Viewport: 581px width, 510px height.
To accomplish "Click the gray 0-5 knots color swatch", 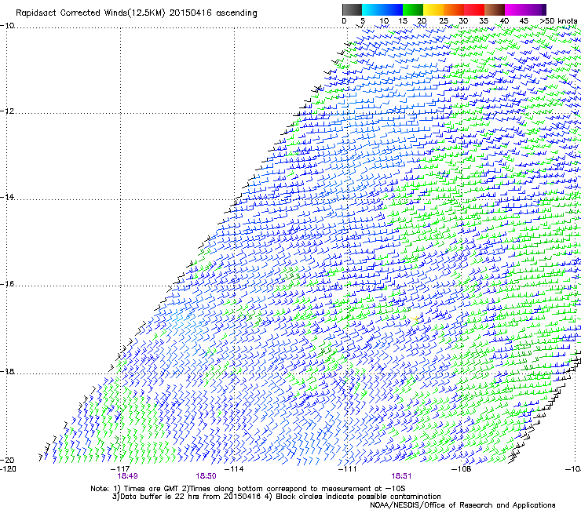I will [x=352, y=9].
